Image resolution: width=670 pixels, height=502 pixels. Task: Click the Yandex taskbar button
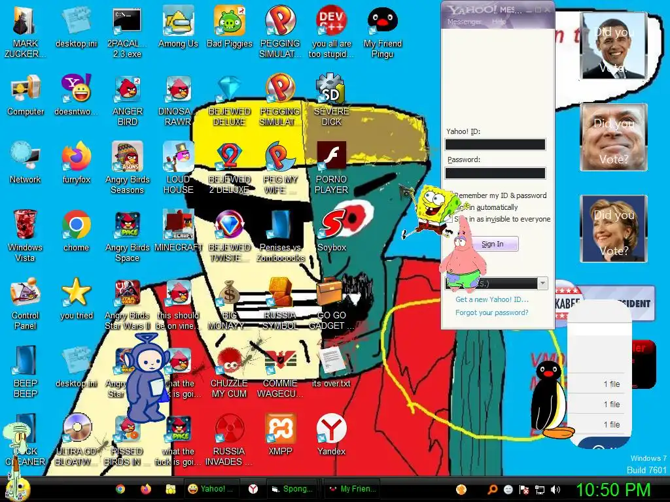point(253,489)
